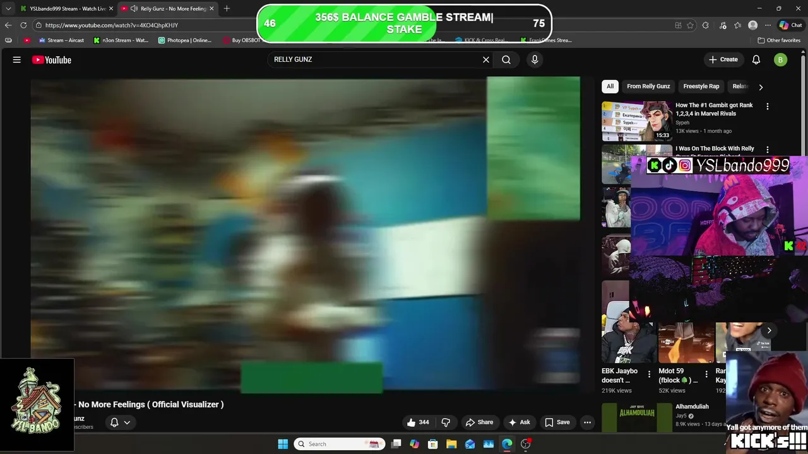Open Photopea Online bookmark
The height and width of the screenshot is (454, 808).
pyautogui.click(x=185, y=40)
